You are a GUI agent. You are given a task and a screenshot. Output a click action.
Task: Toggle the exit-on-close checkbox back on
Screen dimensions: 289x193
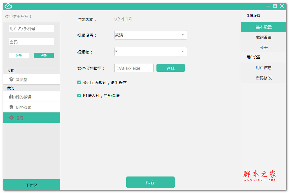coord(79,82)
